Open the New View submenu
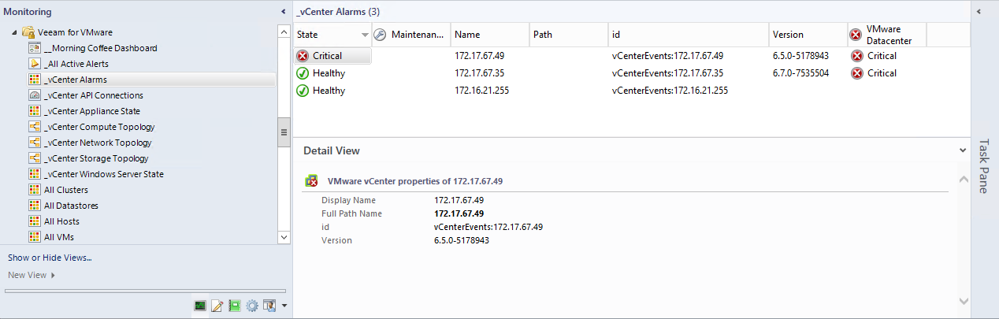This screenshot has width=999, height=319. pos(32,275)
